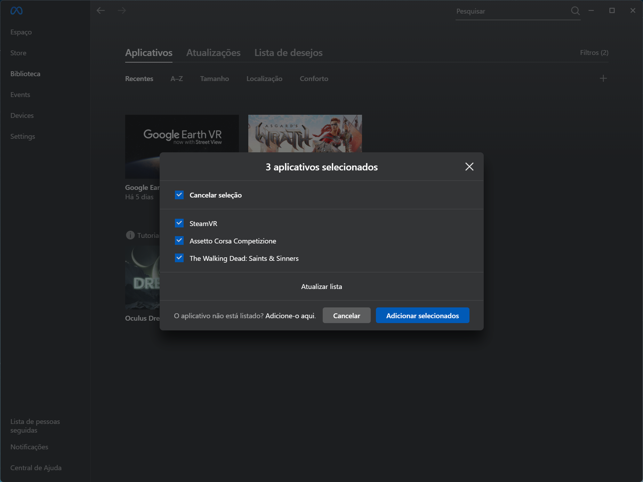Sort apps by A–Z
The width and height of the screenshot is (643, 482).
click(x=177, y=79)
